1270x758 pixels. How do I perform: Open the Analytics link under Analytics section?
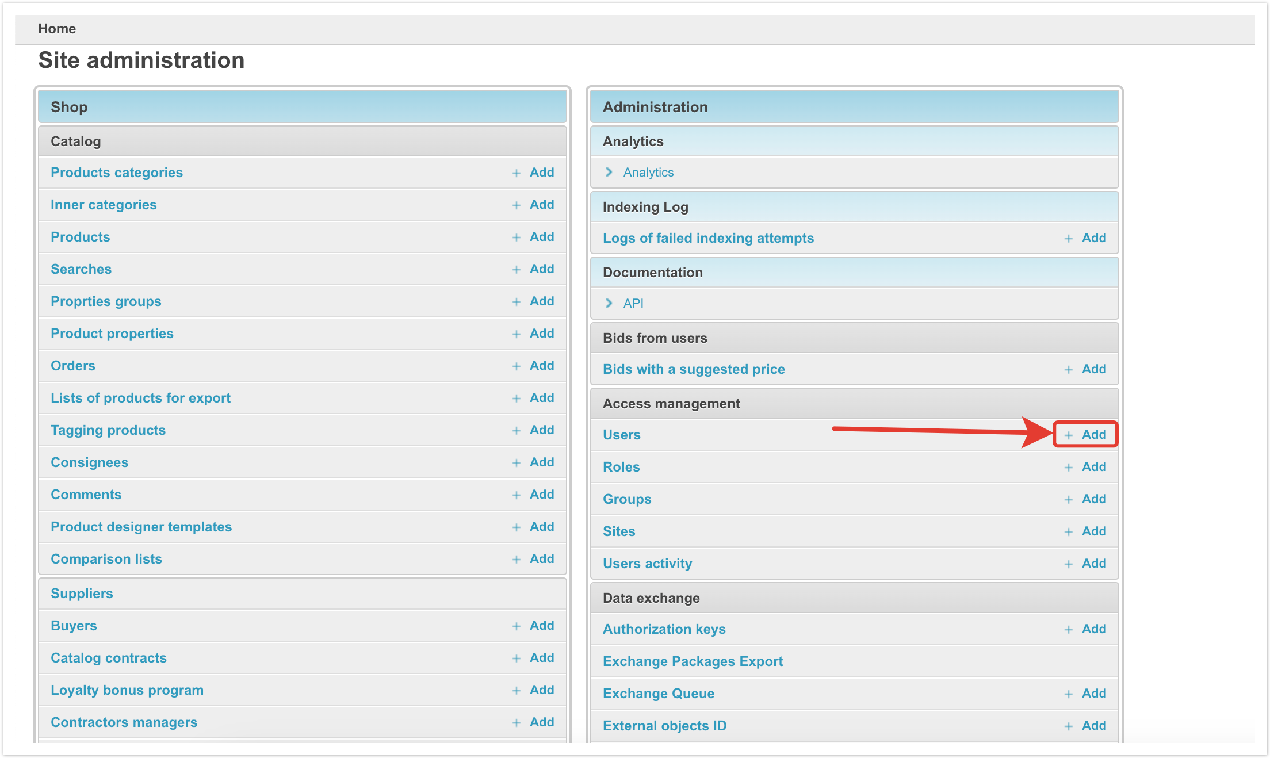point(648,173)
